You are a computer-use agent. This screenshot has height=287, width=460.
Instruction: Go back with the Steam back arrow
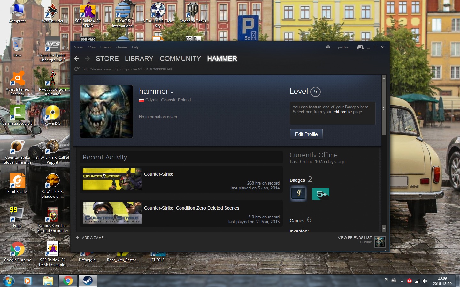point(77,59)
